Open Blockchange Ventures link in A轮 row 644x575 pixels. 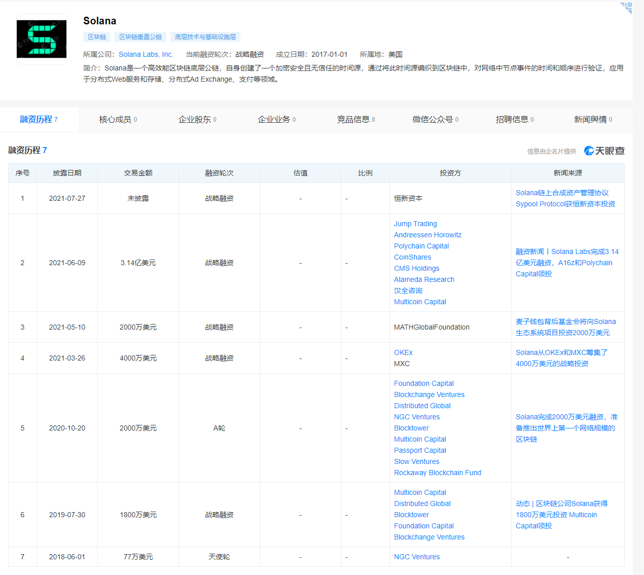pyautogui.click(x=429, y=394)
